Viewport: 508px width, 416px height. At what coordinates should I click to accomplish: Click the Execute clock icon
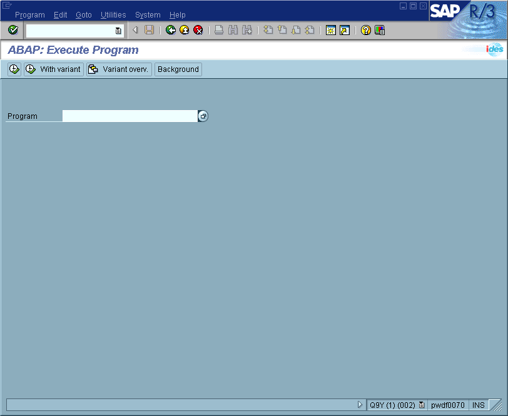14,69
